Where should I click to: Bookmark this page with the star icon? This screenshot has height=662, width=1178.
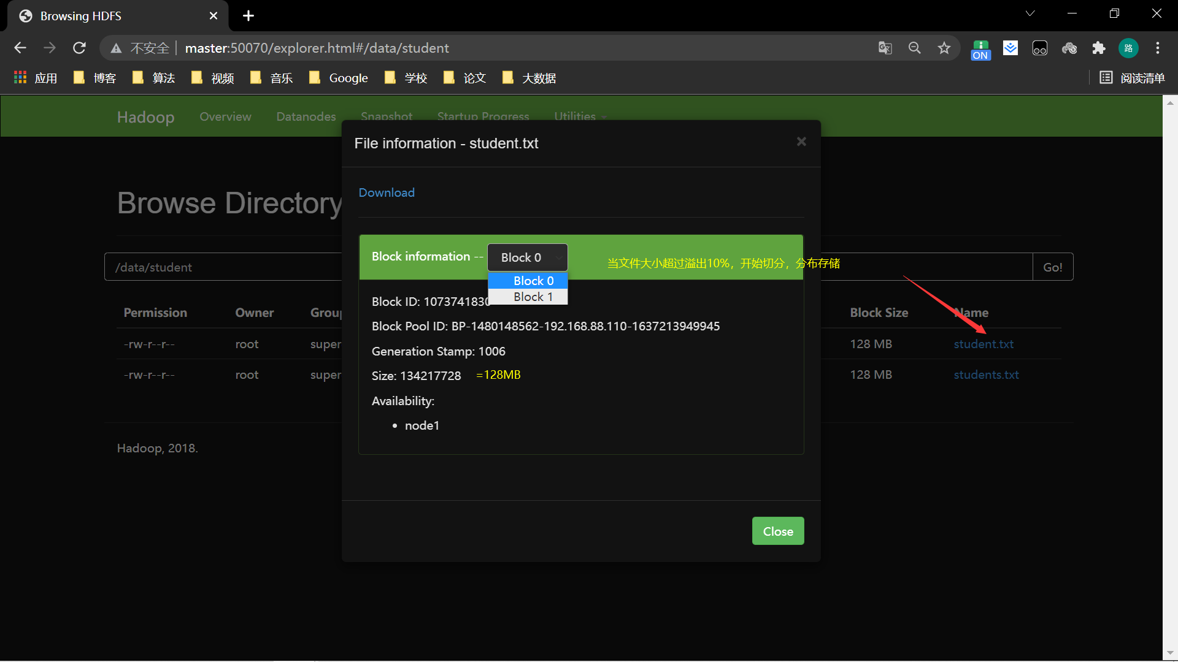click(x=944, y=48)
